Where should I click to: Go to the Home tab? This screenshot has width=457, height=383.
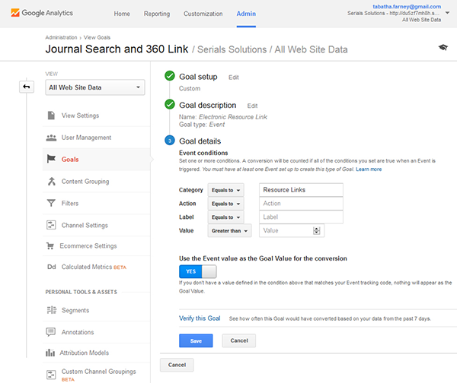click(122, 14)
